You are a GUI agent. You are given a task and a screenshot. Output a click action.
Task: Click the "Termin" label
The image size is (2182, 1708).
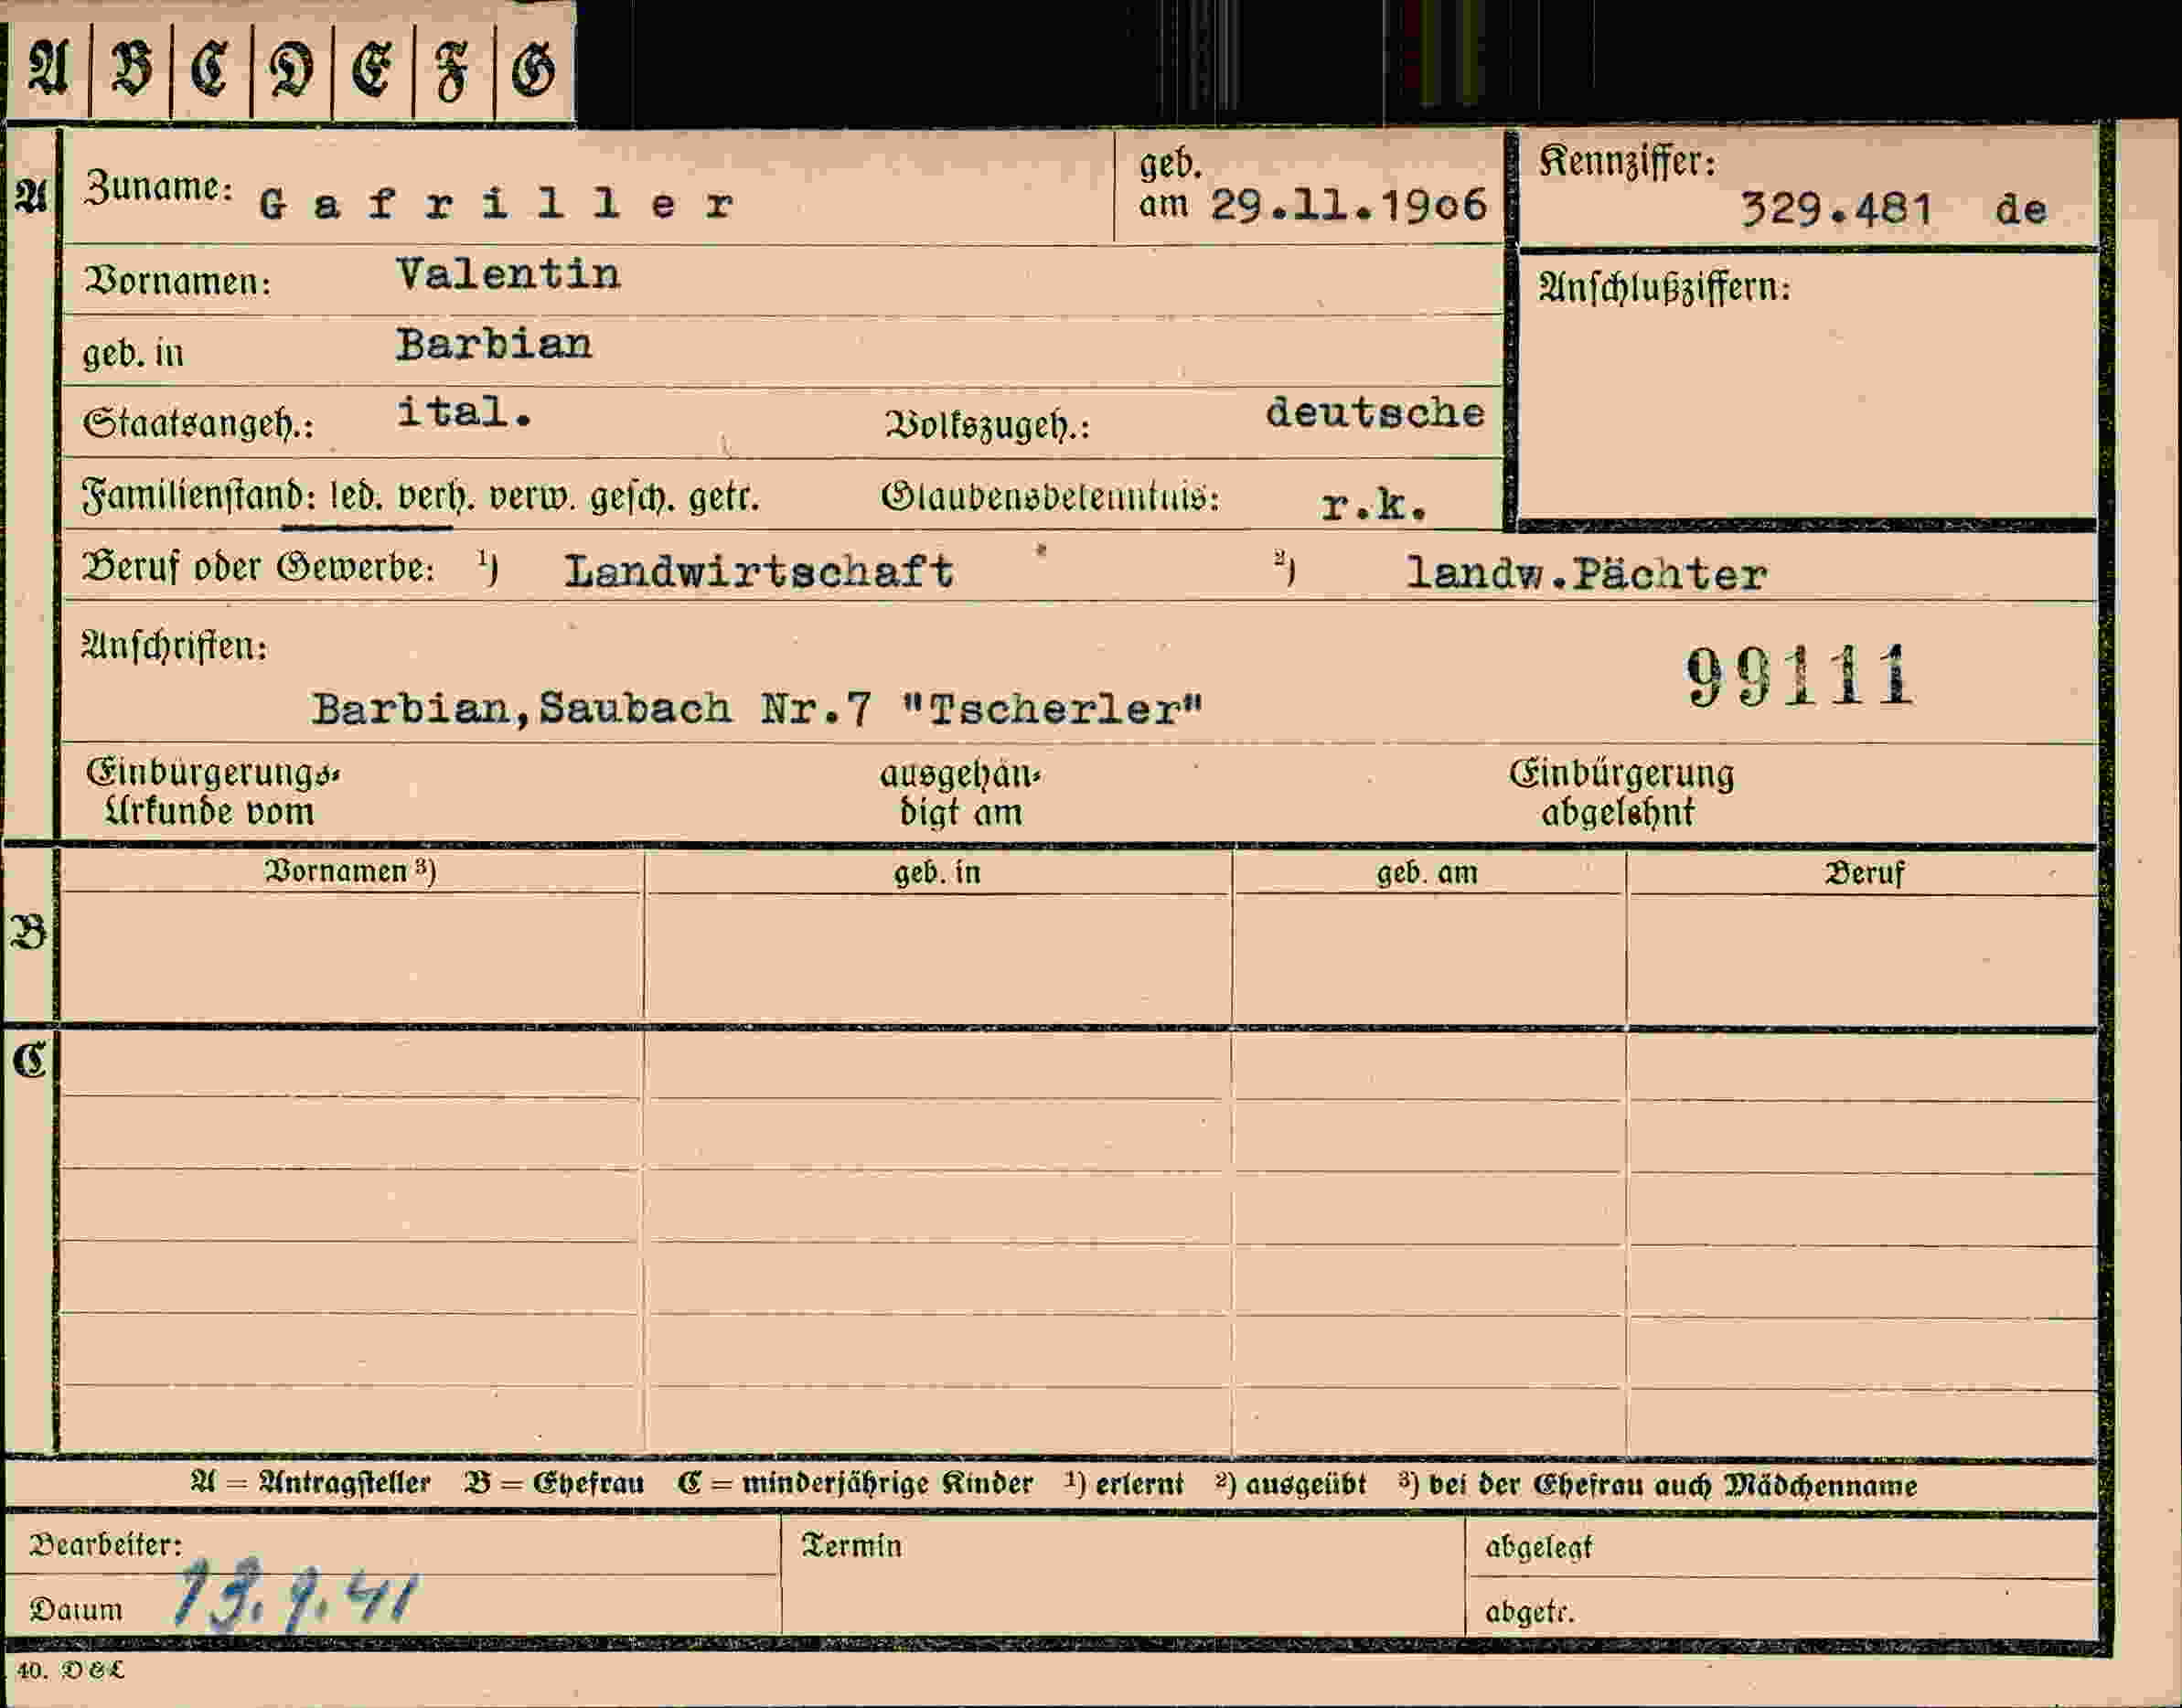(851, 1546)
